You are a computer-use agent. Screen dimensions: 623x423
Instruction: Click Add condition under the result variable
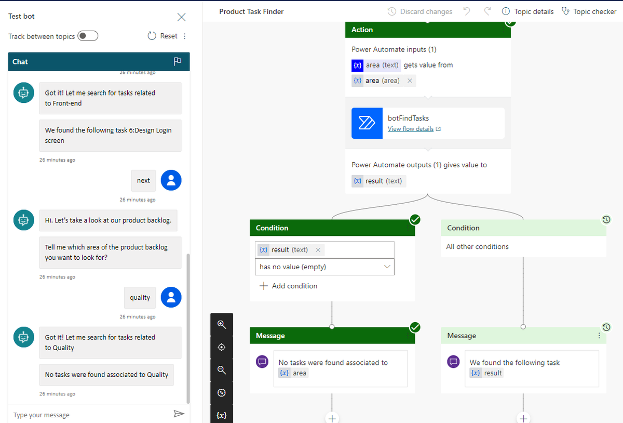point(288,286)
